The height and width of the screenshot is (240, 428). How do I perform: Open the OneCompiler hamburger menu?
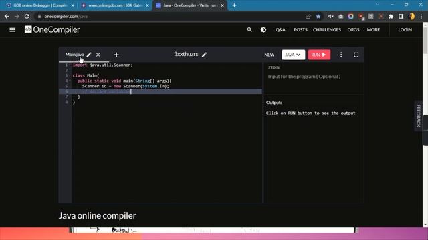coord(13,29)
